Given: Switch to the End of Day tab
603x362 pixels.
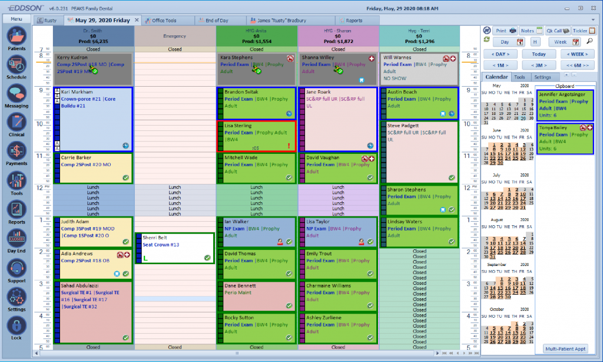Looking at the screenshot, I should coord(217,21).
